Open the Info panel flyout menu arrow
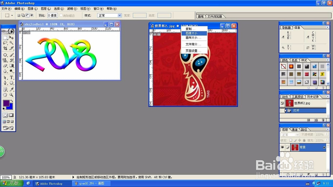This screenshot has width=333, height=187. coord(327,27)
